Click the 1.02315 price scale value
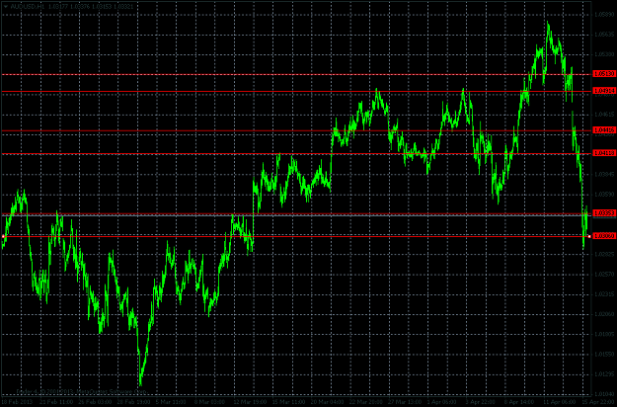This screenshot has width=617, height=407. [604, 294]
